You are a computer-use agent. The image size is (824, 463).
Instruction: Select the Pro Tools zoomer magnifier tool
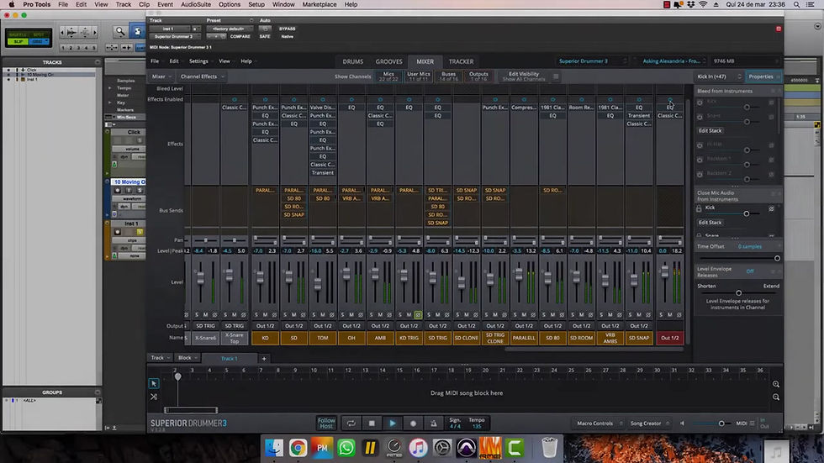click(x=119, y=31)
